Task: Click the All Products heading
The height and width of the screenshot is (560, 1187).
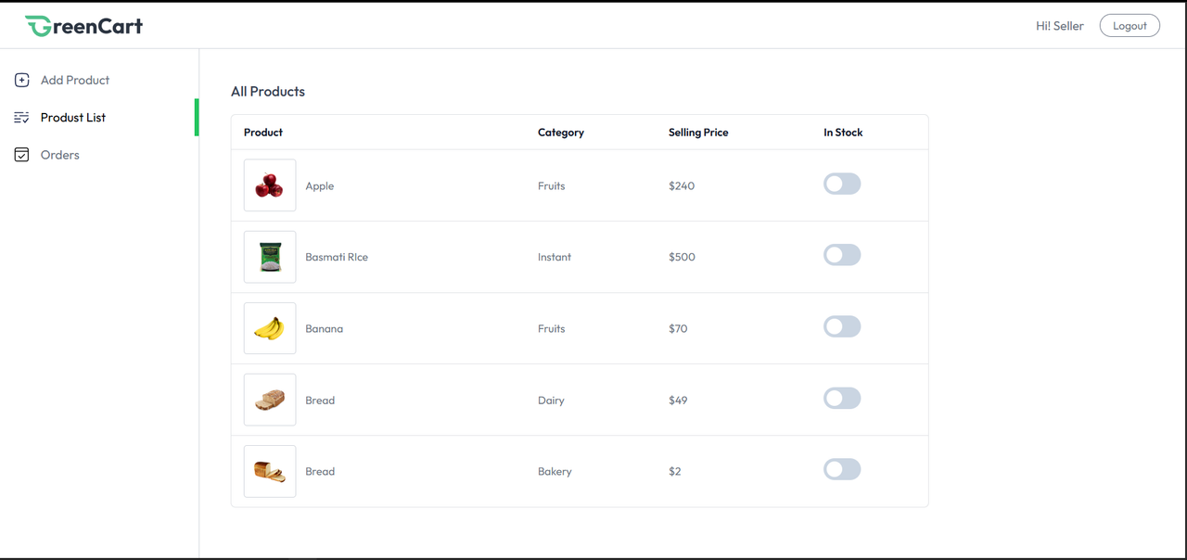Action: click(268, 92)
